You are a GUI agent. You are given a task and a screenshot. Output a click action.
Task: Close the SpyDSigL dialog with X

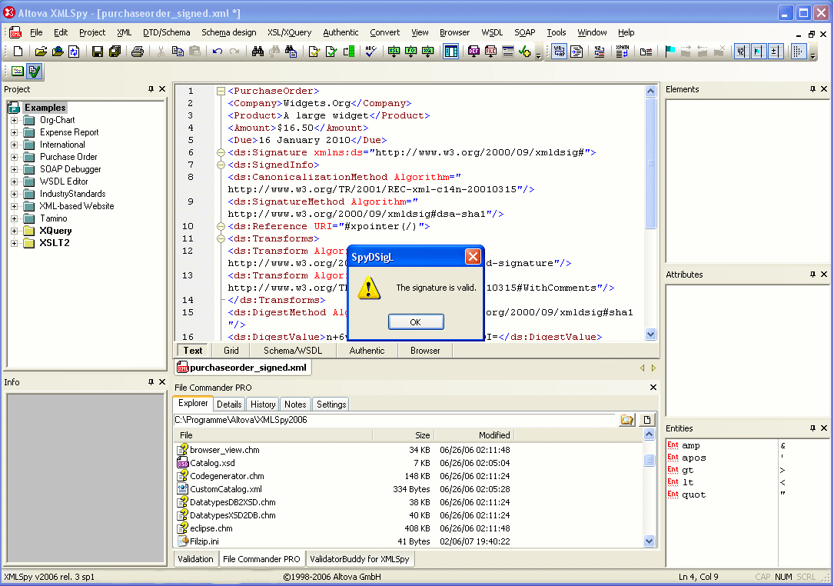[472, 257]
